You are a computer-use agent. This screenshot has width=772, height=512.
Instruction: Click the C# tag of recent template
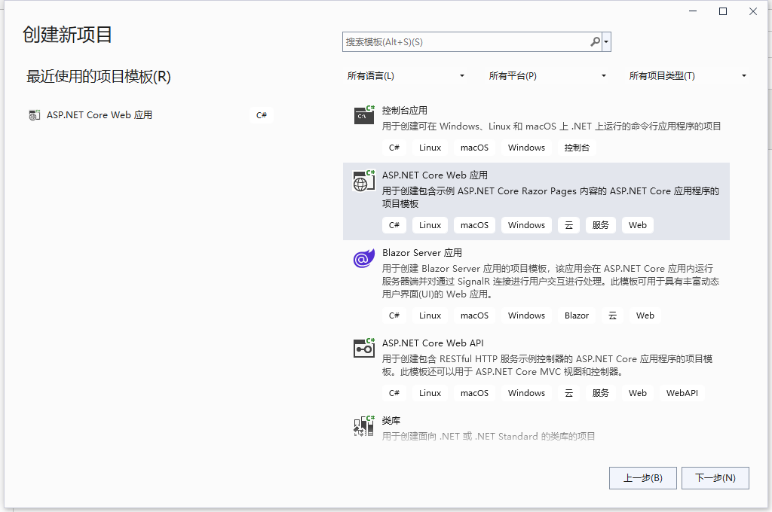tap(262, 115)
